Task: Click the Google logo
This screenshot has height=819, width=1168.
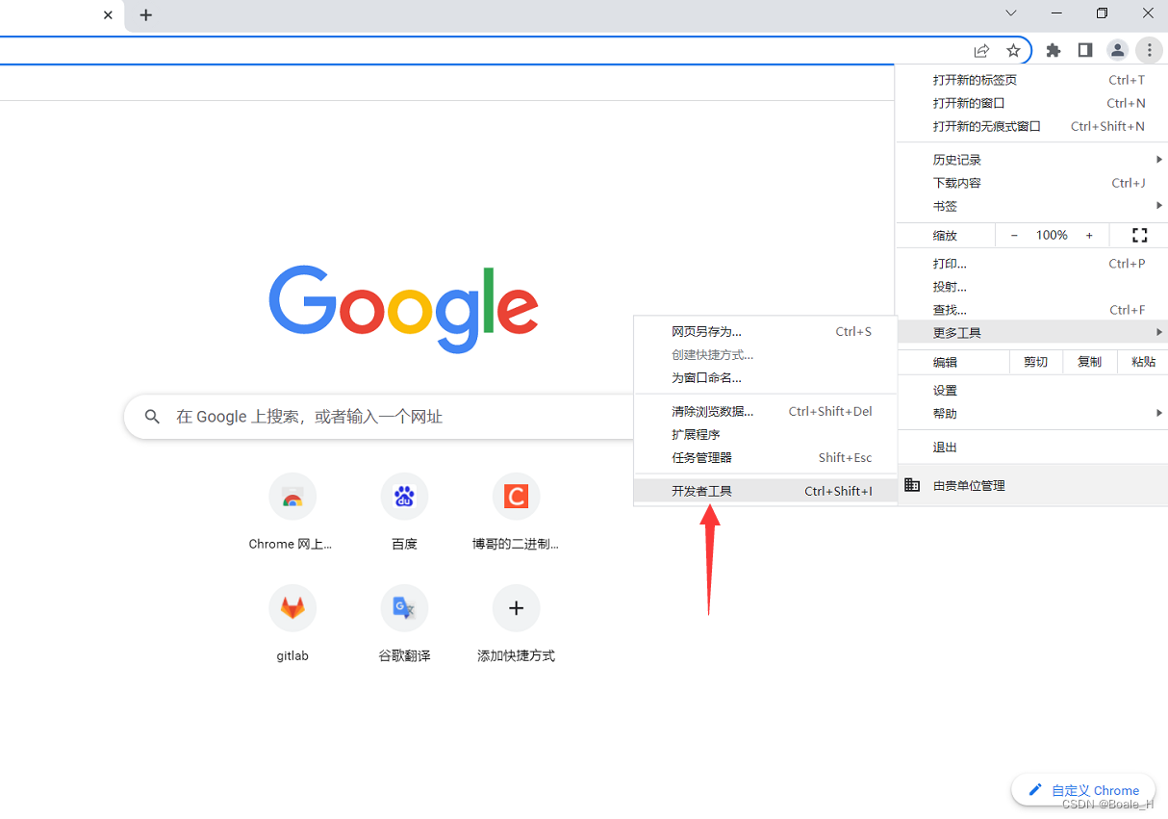Action: pos(403,309)
